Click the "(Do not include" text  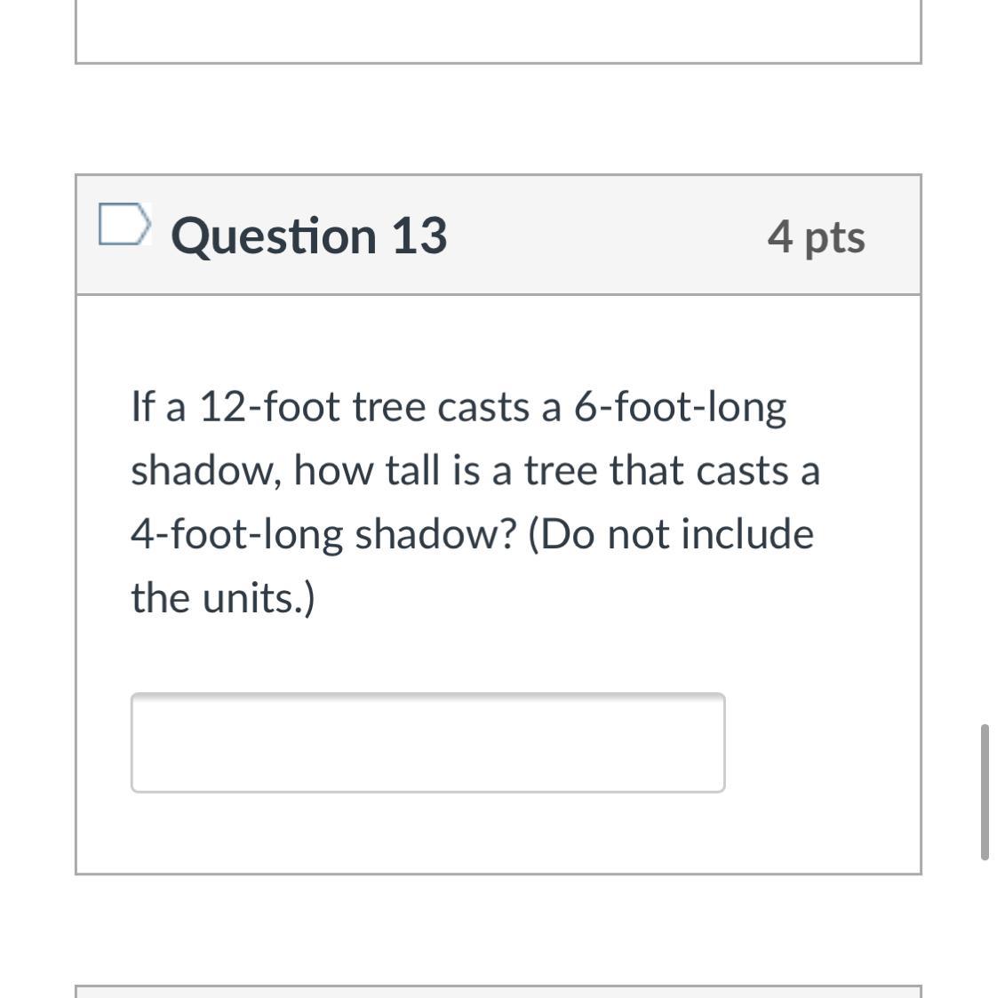pyautogui.click(x=671, y=534)
